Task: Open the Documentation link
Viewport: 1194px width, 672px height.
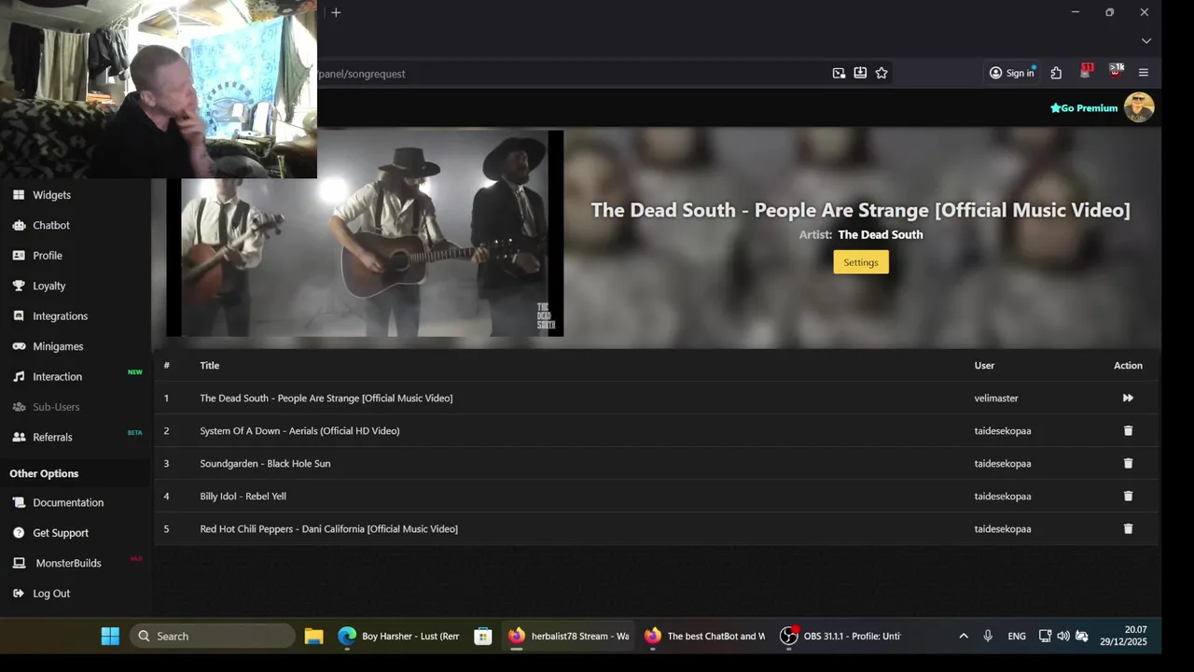Action: [68, 502]
